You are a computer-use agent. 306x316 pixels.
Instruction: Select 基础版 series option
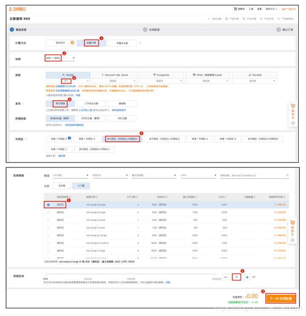coord(122,104)
